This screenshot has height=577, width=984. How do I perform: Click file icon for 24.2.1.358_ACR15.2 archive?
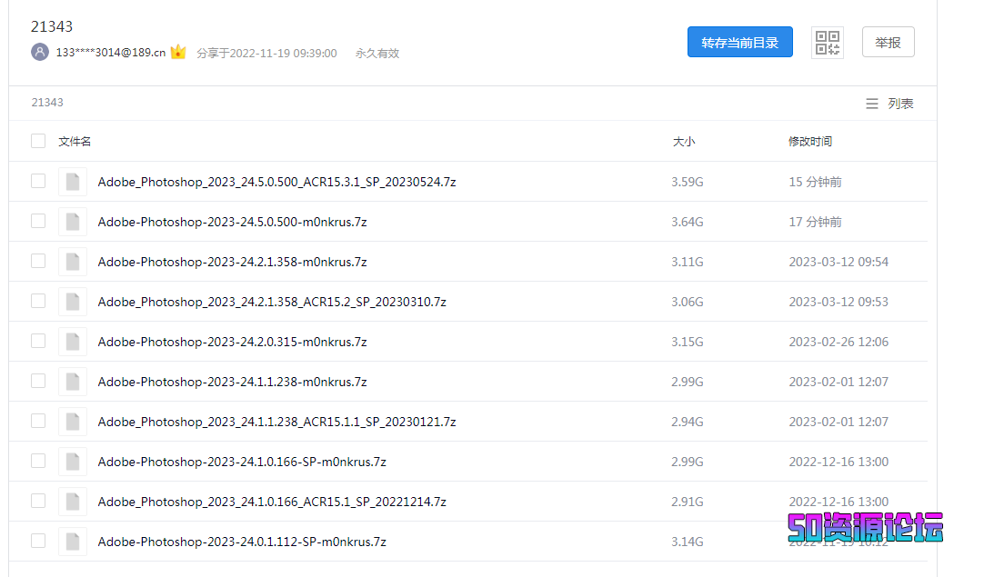click(73, 302)
